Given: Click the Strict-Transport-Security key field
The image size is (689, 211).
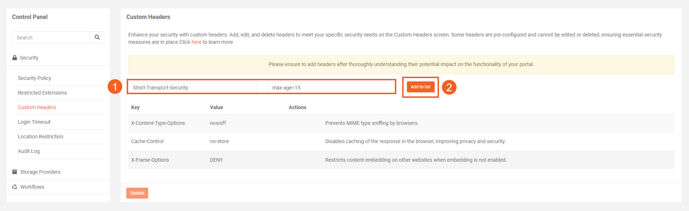Looking at the screenshot, I should click(x=193, y=88).
